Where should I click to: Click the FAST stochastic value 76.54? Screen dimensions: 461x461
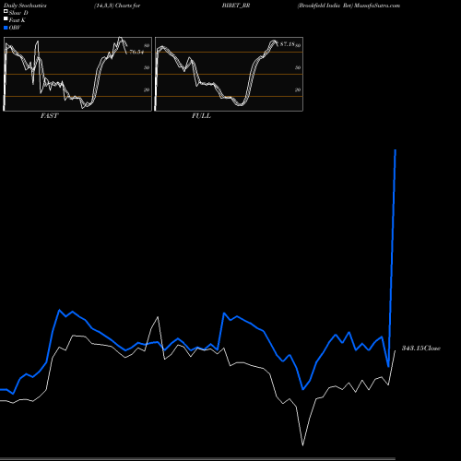tap(136, 52)
